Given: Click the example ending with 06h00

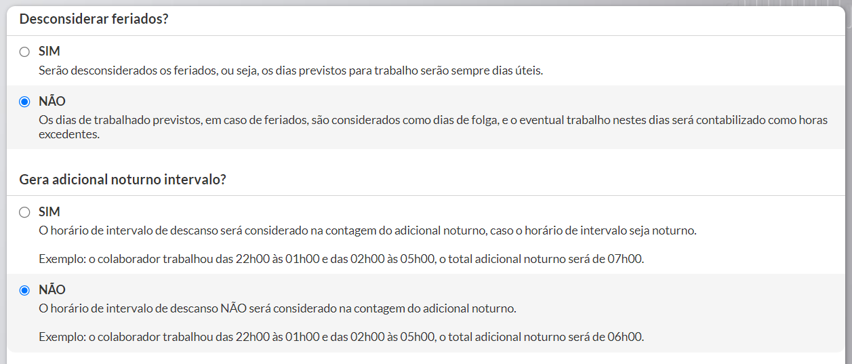Looking at the screenshot, I should pyautogui.click(x=341, y=337).
